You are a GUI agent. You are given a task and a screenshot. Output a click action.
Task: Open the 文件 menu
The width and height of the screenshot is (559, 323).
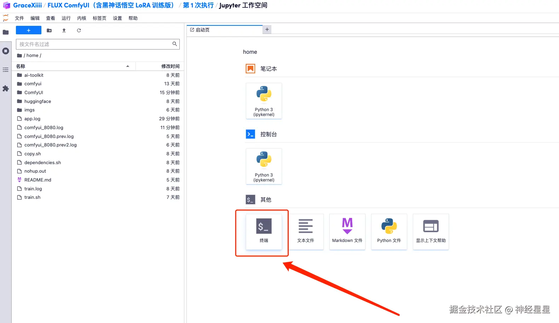point(19,18)
